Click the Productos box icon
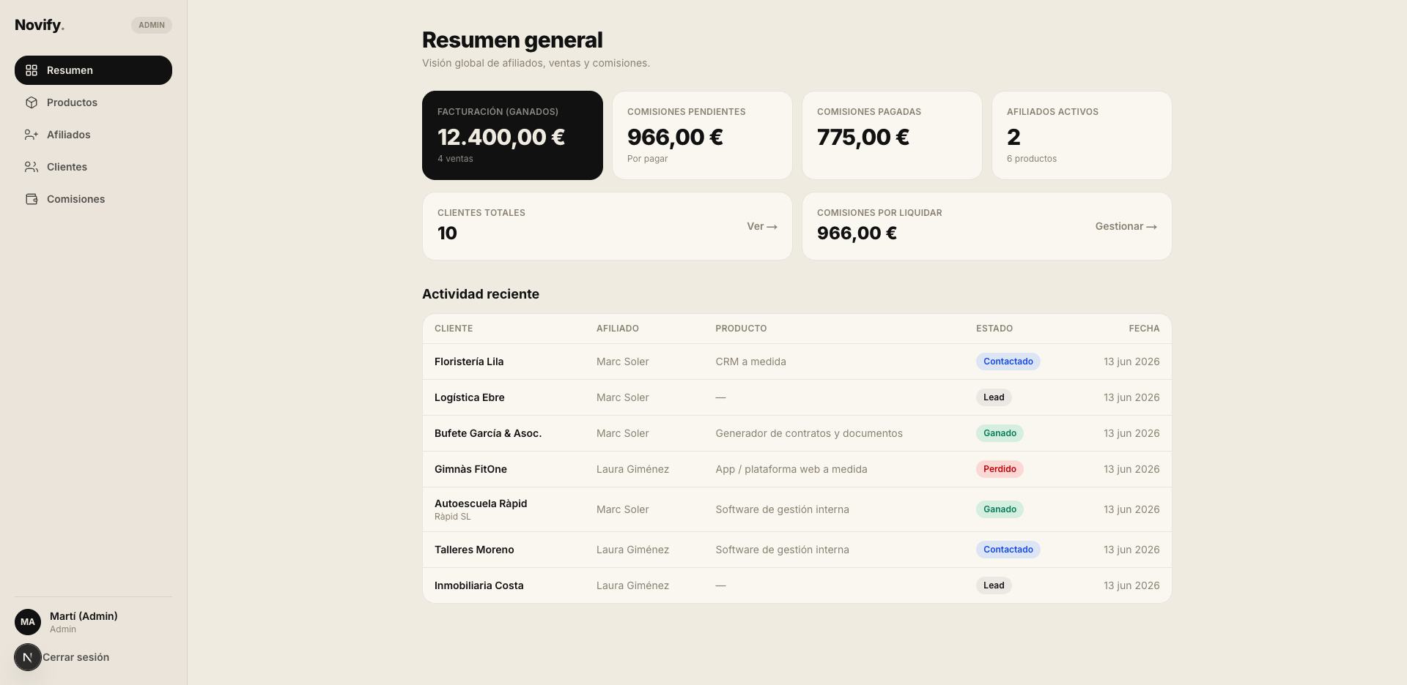The height and width of the screenshot is (685, 1407). (x=32, y=102)
